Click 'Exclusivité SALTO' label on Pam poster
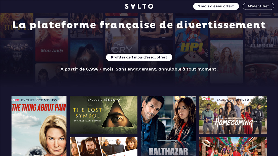 [39, 100]
